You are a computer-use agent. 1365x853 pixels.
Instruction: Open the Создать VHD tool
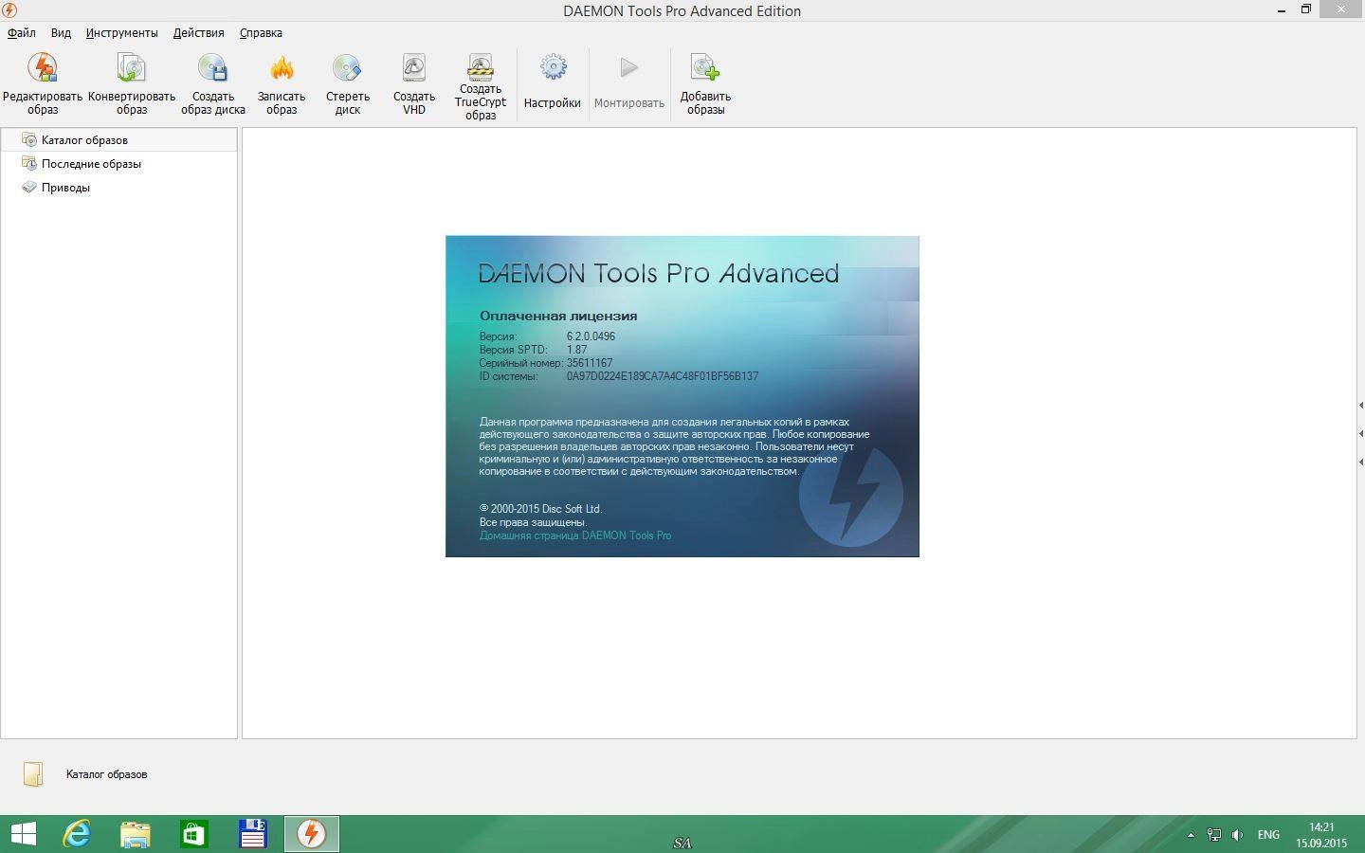pyautogui.click(x=414, y=83)
